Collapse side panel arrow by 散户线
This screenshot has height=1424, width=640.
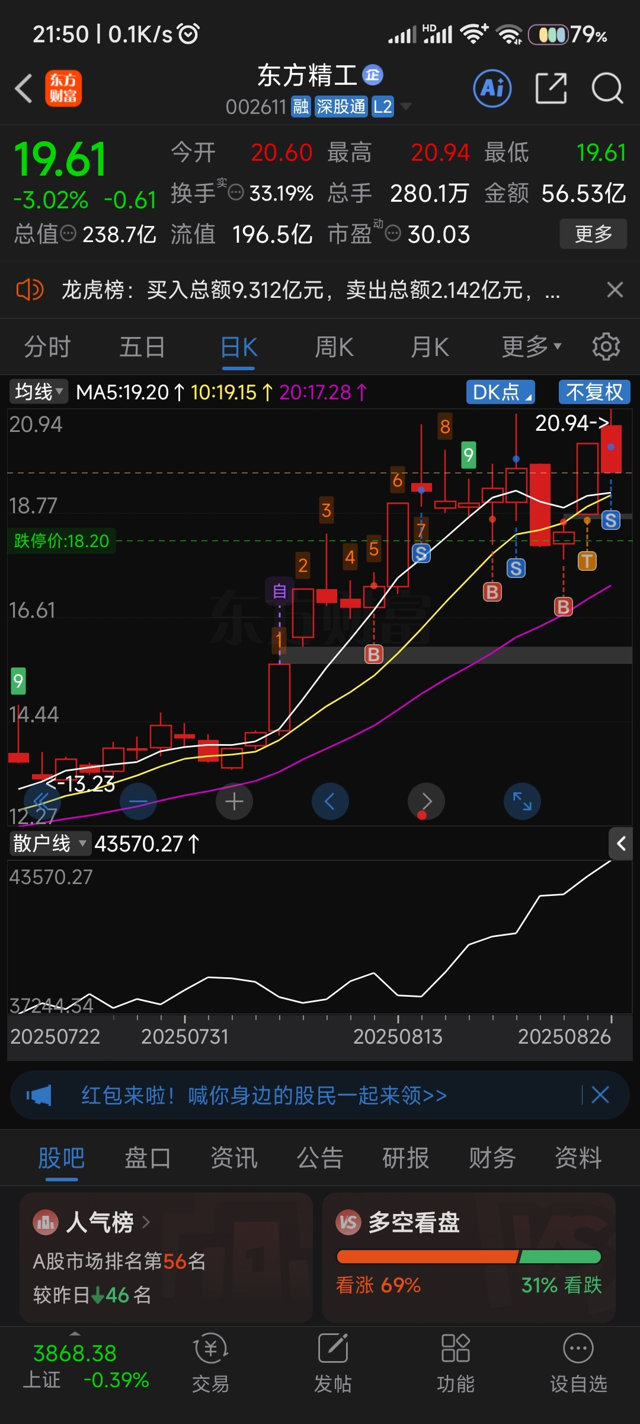[x=621, y=843]
